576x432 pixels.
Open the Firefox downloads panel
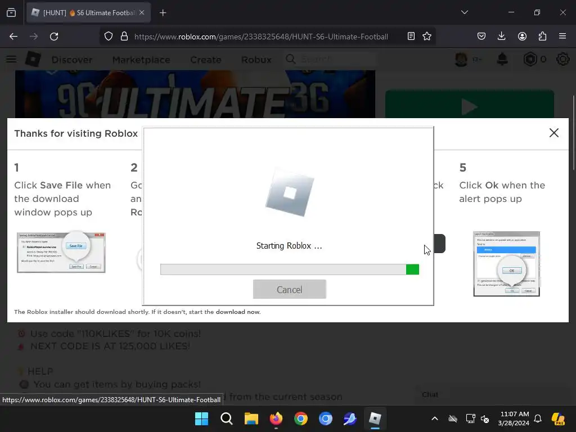tap(501, 37)
